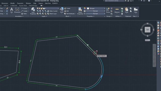The image size is (161, 91).
Task: Open the object color ByLayer dropdown
Action: point(105,8)
